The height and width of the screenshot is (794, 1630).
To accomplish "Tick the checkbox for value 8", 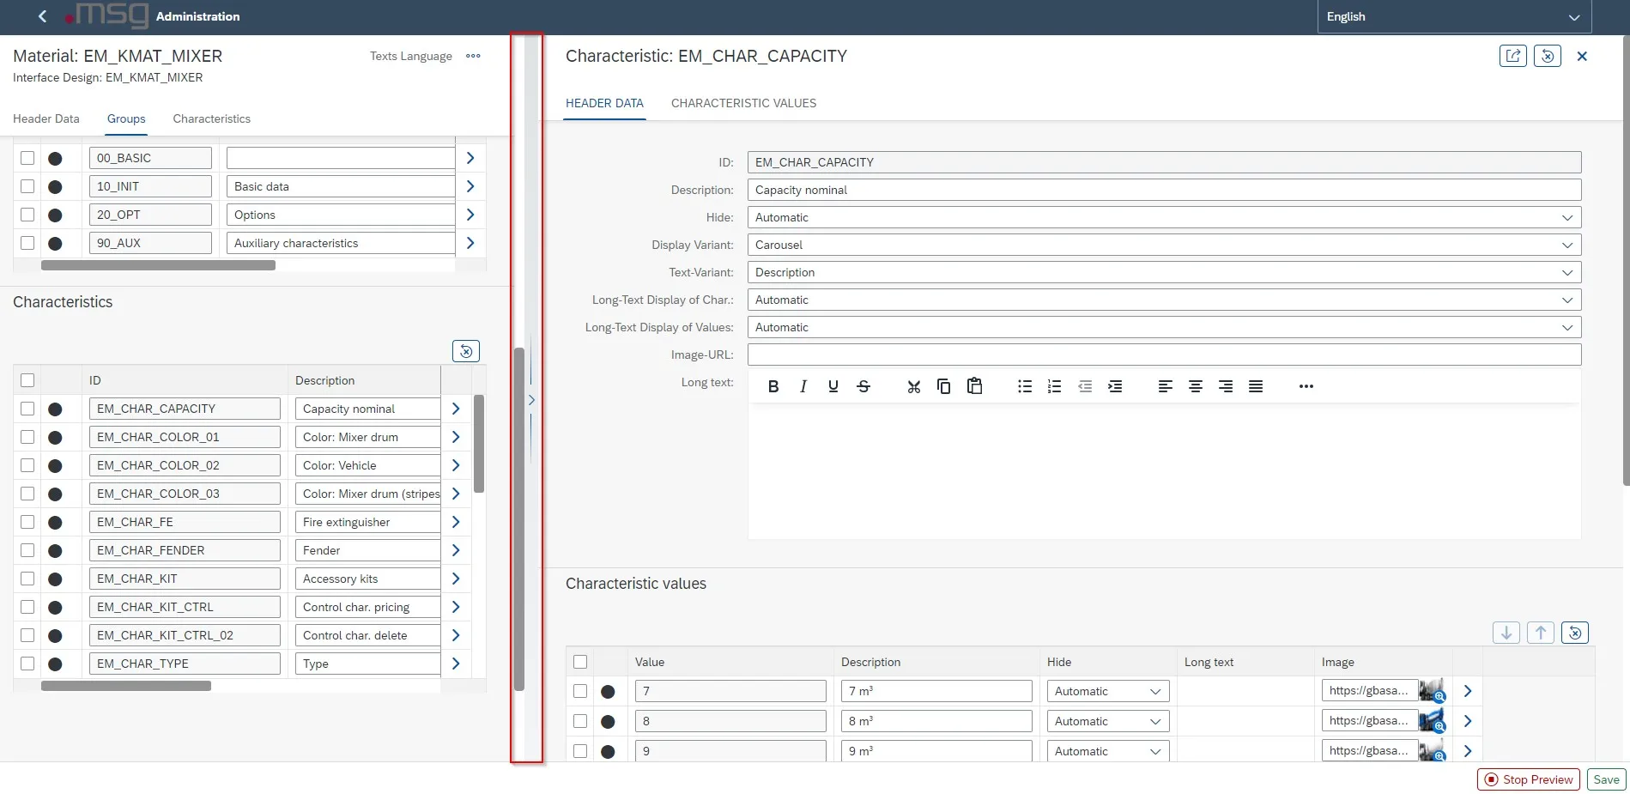I will [x=580, y=721].
